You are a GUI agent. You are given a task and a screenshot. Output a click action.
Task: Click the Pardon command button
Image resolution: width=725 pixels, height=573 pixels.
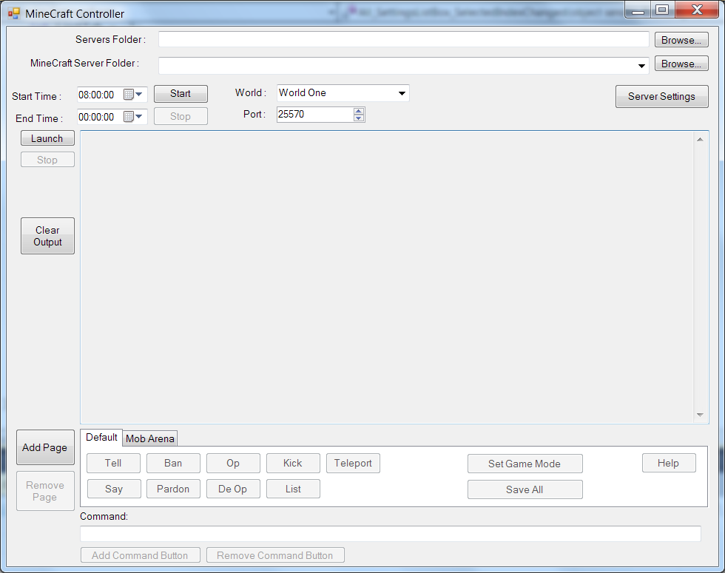173,489
